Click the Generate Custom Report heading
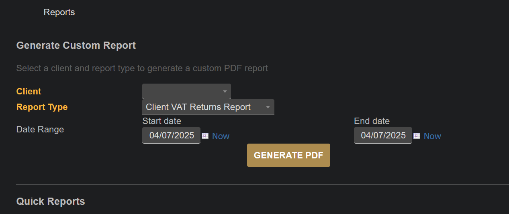 click(x=76, y=45)
